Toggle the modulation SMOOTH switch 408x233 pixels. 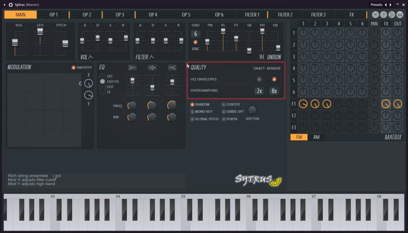(73, 67)
